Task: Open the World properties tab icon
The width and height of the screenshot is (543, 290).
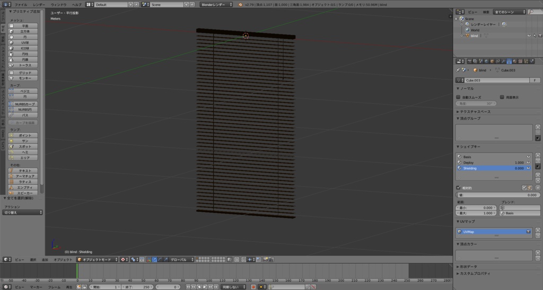Action: tap(487, 61)
